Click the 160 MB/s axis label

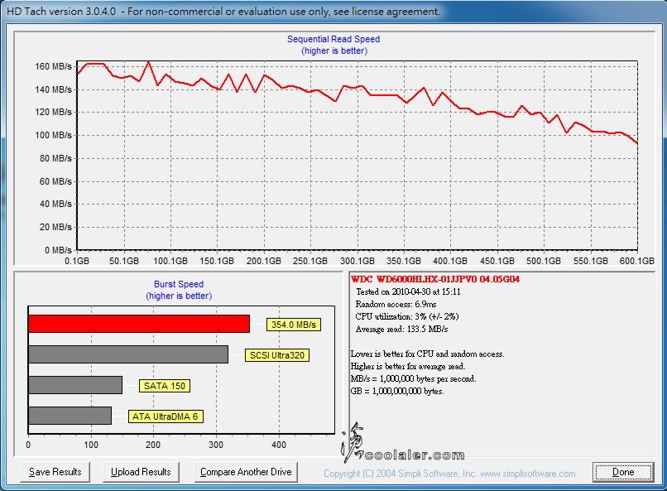point(53,66)
